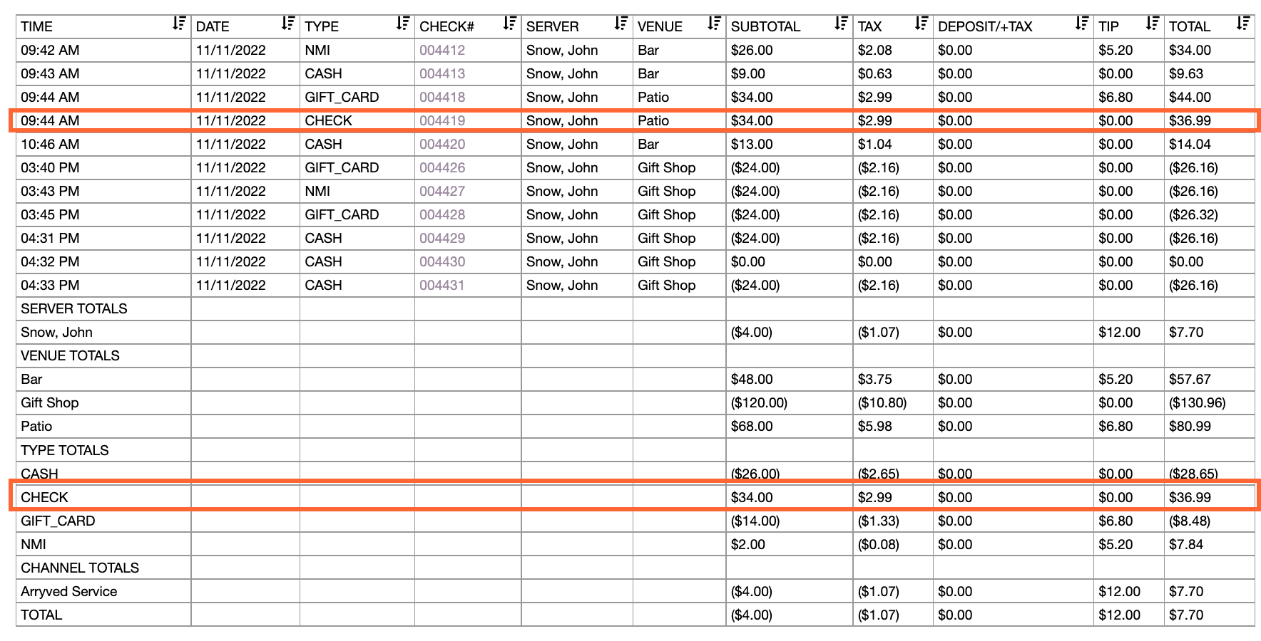Select the Gift Shop venue totals label
Viewport: 1261px width, 641px height.
coord(50,402)
